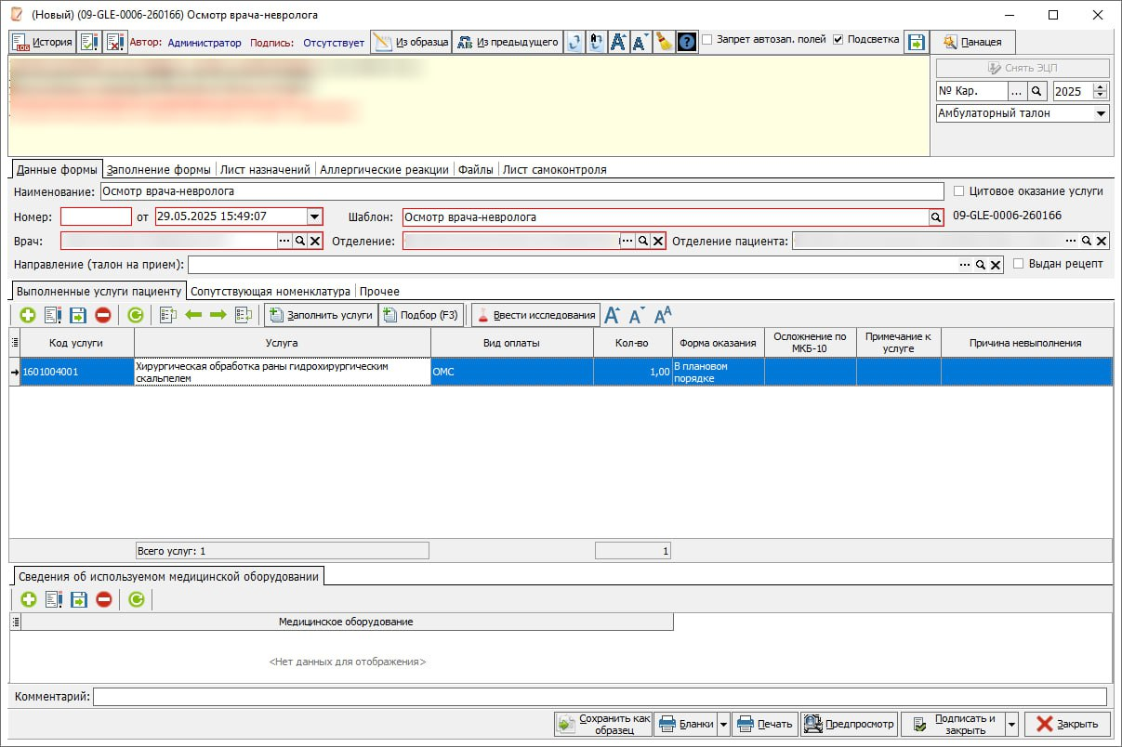1122x747 pixels.
Task: Click the Подбор (F3) button
Action: (420, 315)
